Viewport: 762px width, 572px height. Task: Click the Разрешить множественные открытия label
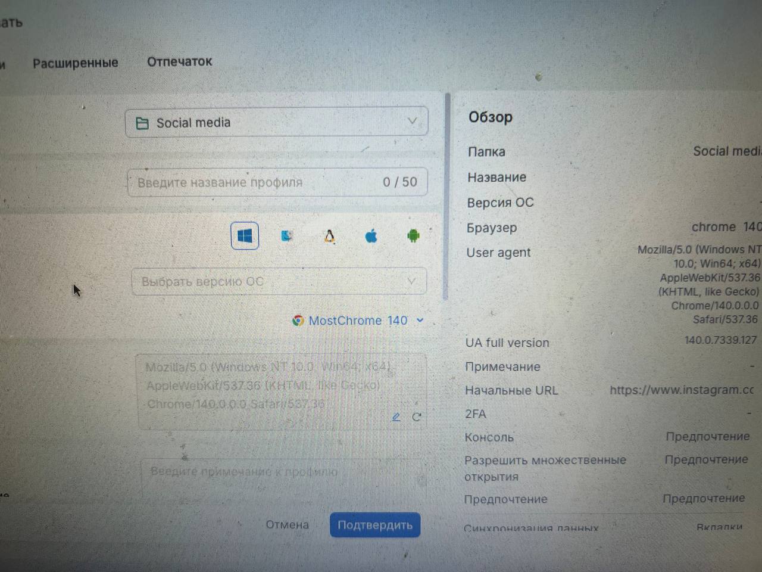pos(545,468)
